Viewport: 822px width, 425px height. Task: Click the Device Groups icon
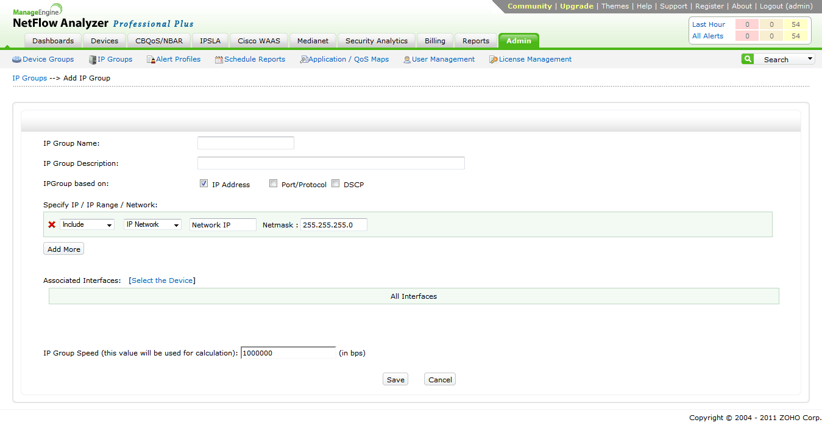coord(16,59)
